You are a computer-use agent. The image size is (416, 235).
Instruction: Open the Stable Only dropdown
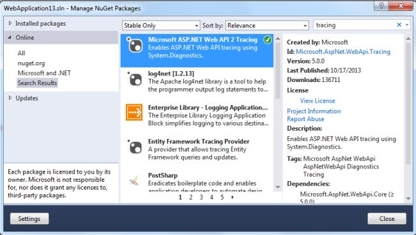point(161,26)
